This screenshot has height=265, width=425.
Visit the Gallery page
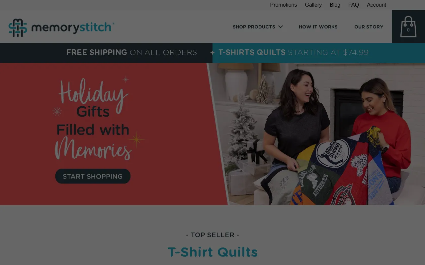313,5
